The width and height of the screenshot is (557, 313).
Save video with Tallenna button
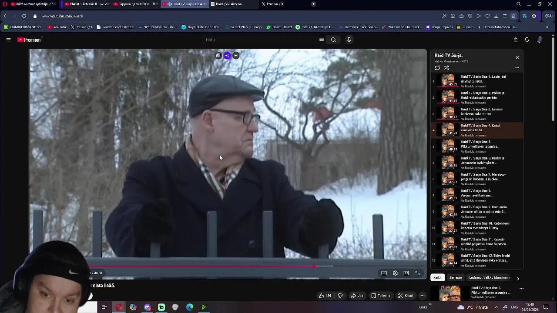click(381, 296)
